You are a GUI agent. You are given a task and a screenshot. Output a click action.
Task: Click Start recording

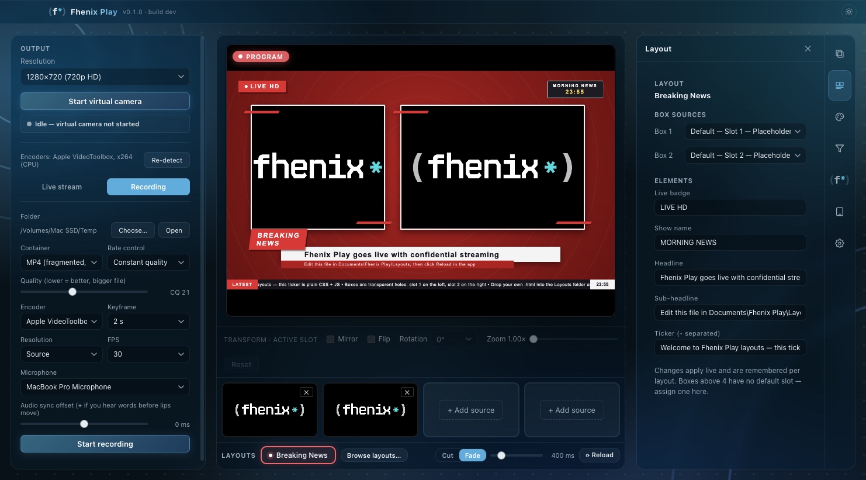click(x=105, y=444)
